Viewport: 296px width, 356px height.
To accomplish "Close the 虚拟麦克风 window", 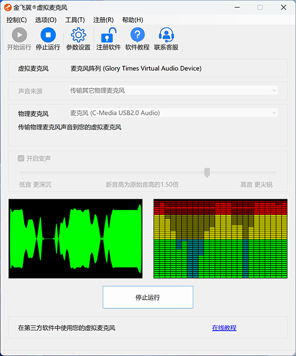I will (x=283, y=8).
